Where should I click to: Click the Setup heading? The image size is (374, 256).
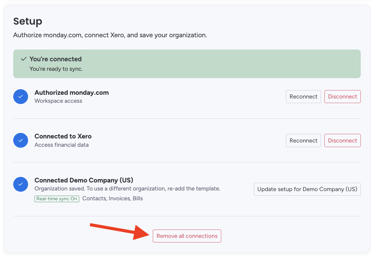pyautogui.click(x=28, y=22)
